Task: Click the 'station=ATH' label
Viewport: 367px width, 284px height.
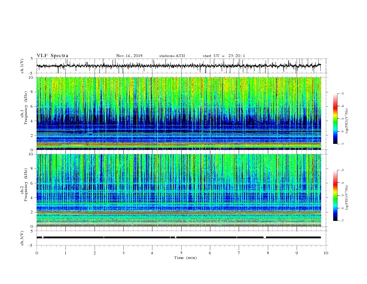Action: point(172,56)
